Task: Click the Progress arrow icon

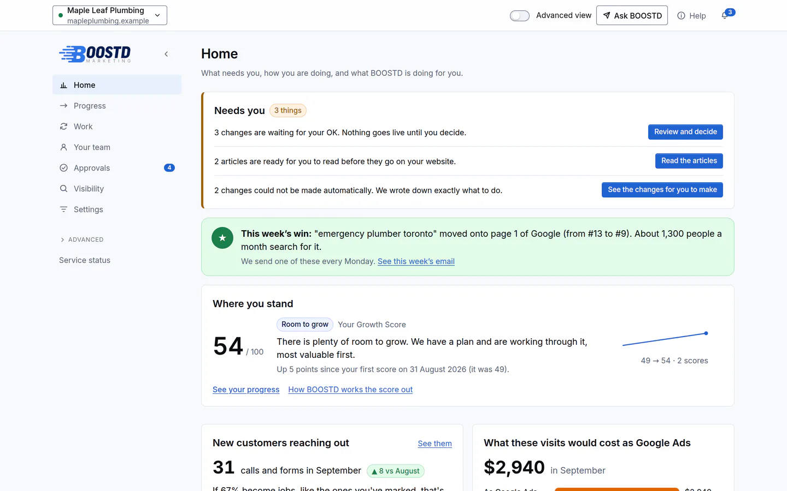Action: click(x=63, y=106)
